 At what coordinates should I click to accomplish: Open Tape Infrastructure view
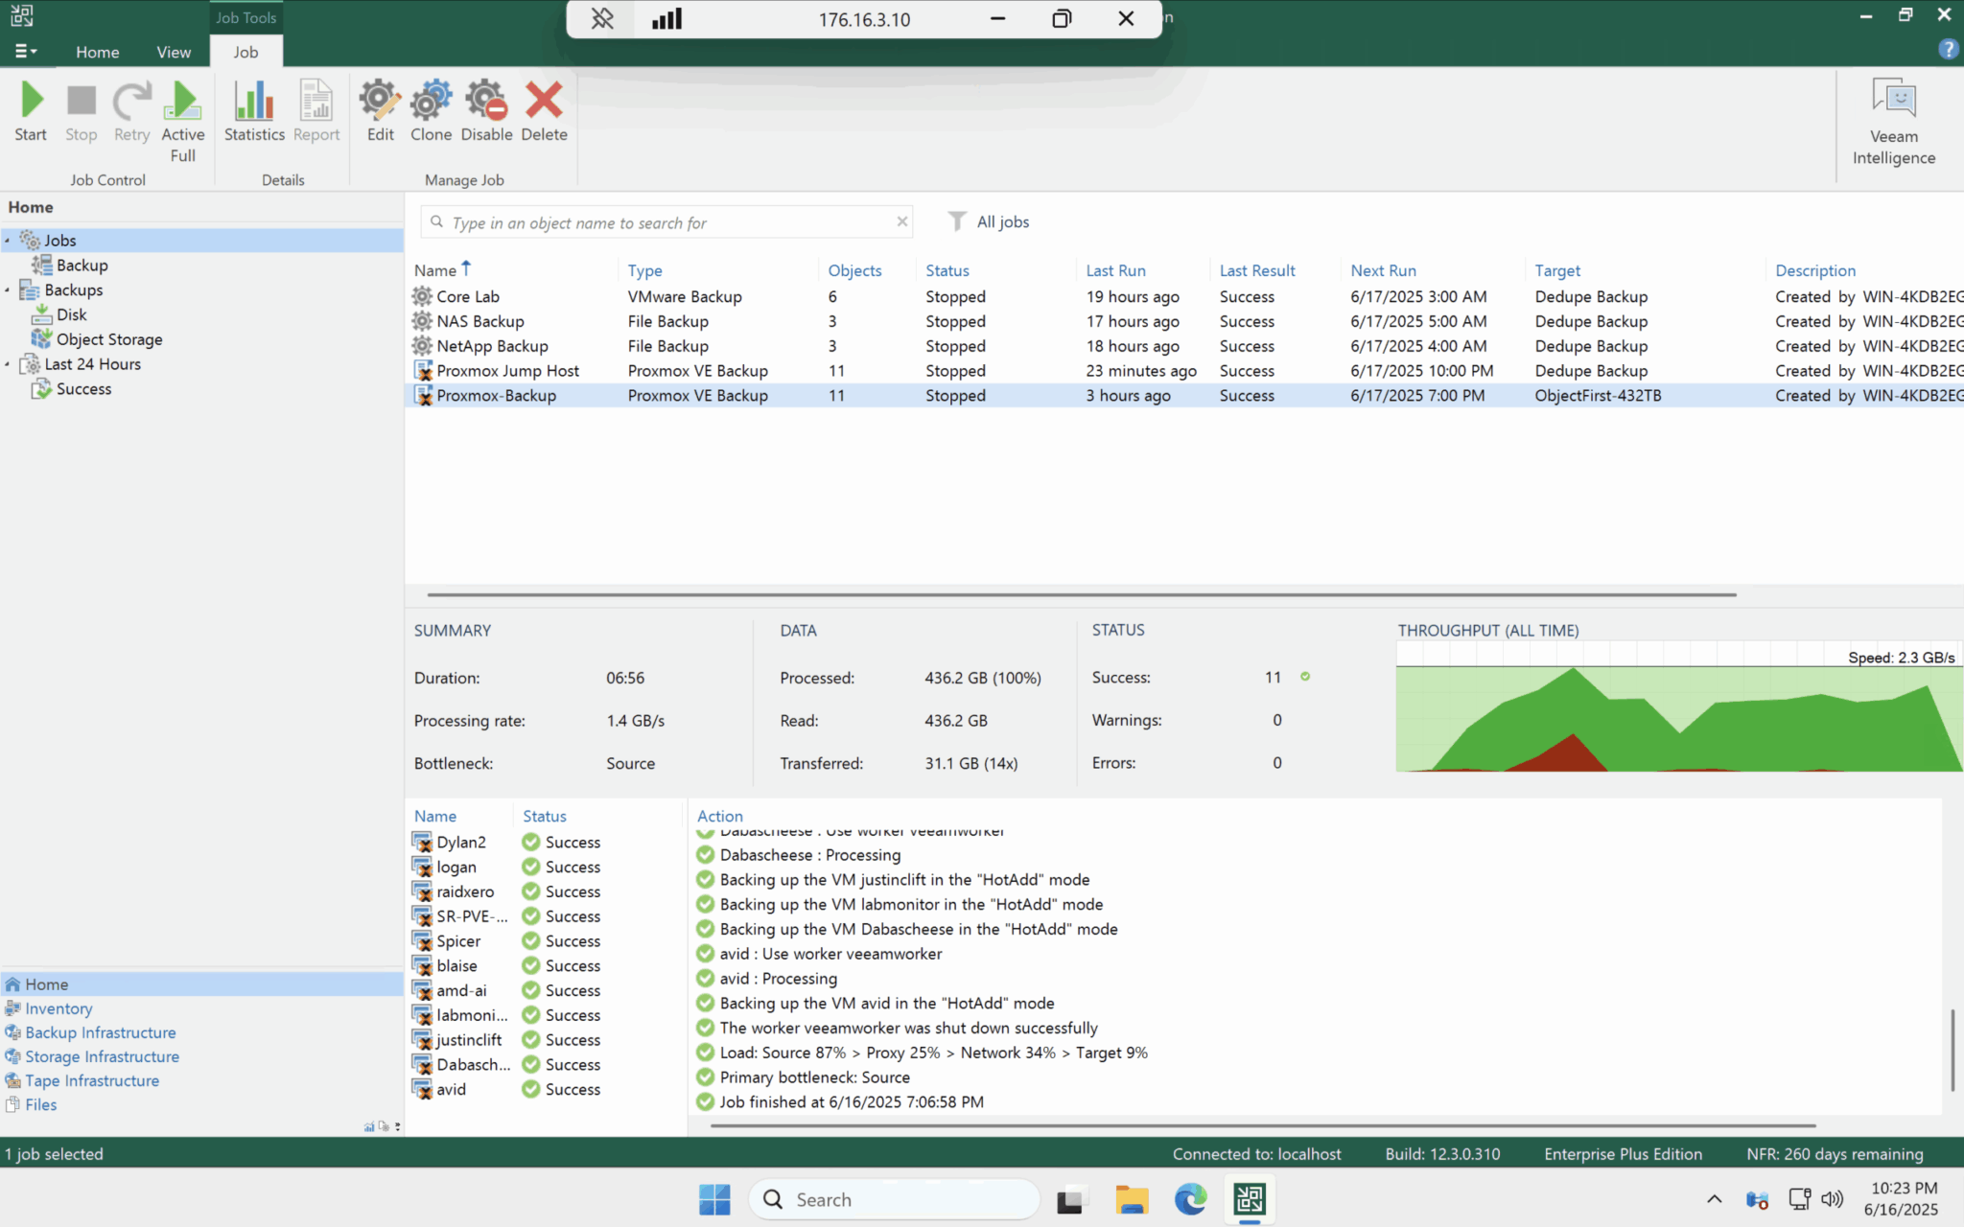(92, 1080)
